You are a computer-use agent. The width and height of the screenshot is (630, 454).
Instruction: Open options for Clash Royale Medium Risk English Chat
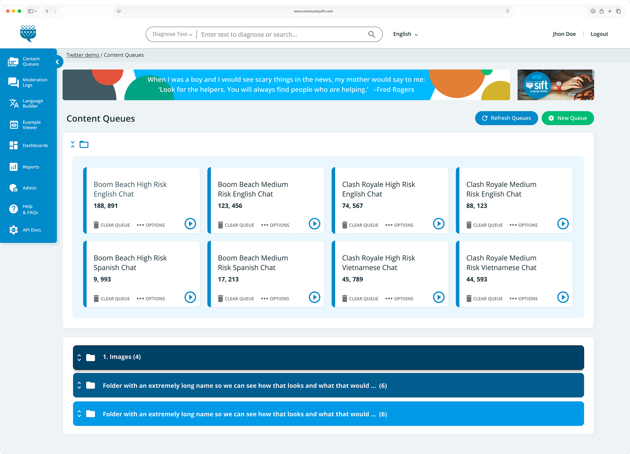point(523,225)
